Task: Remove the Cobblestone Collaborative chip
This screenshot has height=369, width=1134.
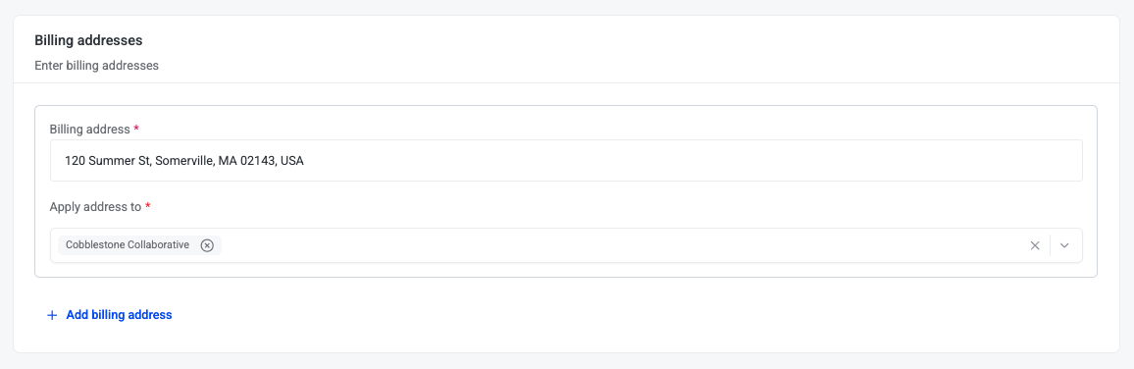Action: coord(207,245)
